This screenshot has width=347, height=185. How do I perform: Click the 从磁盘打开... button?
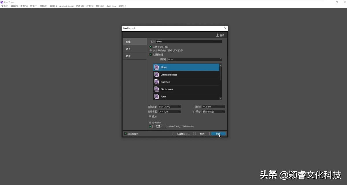point(183,134)
